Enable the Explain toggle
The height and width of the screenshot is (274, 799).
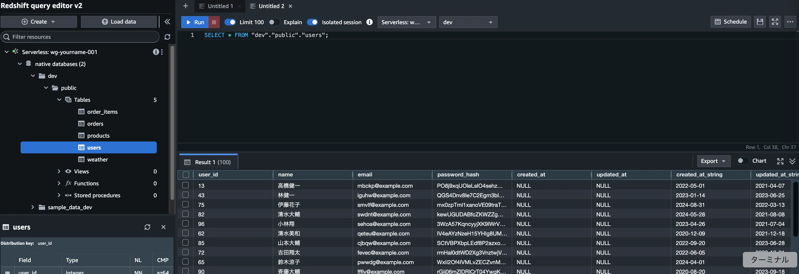tap(273, 22)
